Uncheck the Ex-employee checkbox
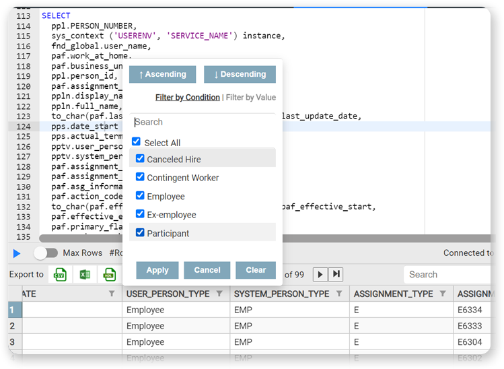The height and width of the screenshot is (369, 504). (x=140, y=213)
